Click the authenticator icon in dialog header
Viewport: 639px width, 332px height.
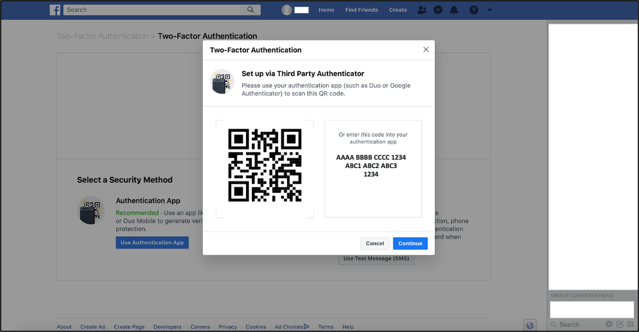tap(222, 81)
